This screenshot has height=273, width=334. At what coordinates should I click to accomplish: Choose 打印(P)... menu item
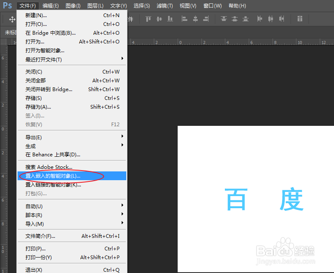(x=72, y=248)
